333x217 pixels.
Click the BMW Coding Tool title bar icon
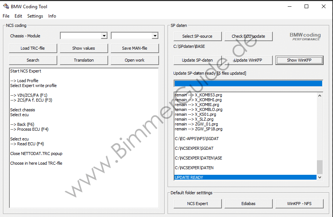point(6,6)
